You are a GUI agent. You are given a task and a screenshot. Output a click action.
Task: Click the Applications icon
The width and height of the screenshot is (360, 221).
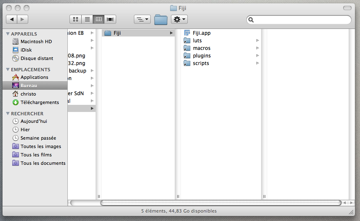(16, 77)
